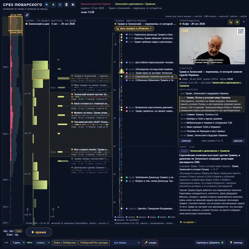The height and width of the screenshot is (249, 249).
Task: Open the step dropdown showing «1 день»
Action: coord(17,243)
